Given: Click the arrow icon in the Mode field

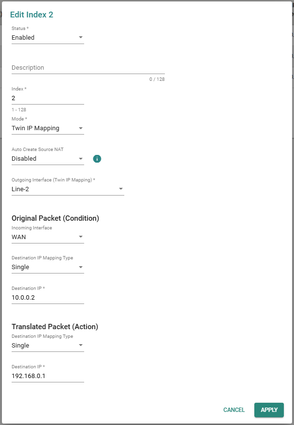Looking at the screenshot, I should tap(80, 128).
